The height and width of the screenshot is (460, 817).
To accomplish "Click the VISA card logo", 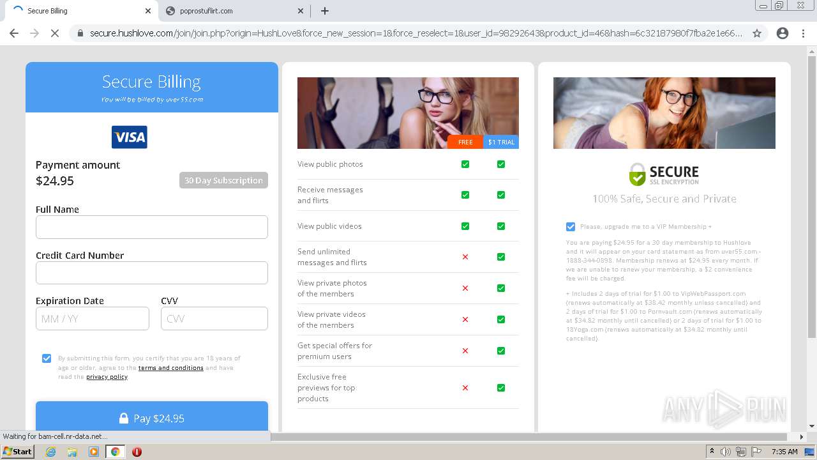I will click(130, 137).
